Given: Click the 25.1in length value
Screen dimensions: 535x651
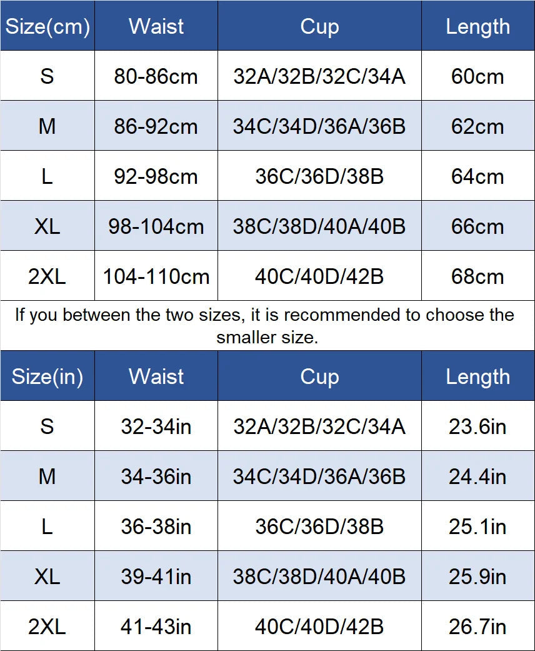Looking at the screenshot, I should [477, 527].
